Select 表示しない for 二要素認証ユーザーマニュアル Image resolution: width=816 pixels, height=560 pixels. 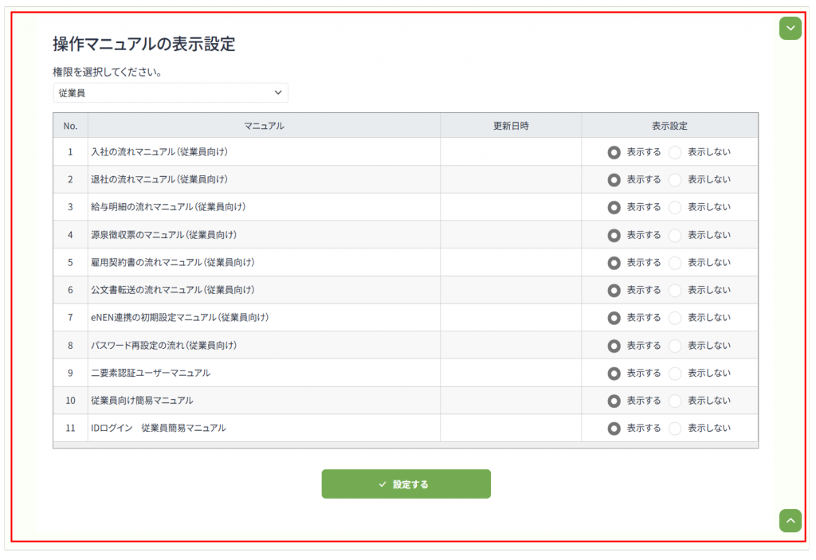676,373
